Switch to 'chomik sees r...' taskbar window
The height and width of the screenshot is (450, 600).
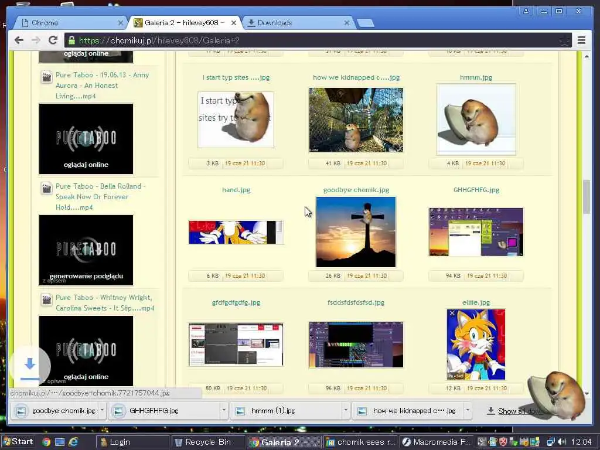[360, 442]
